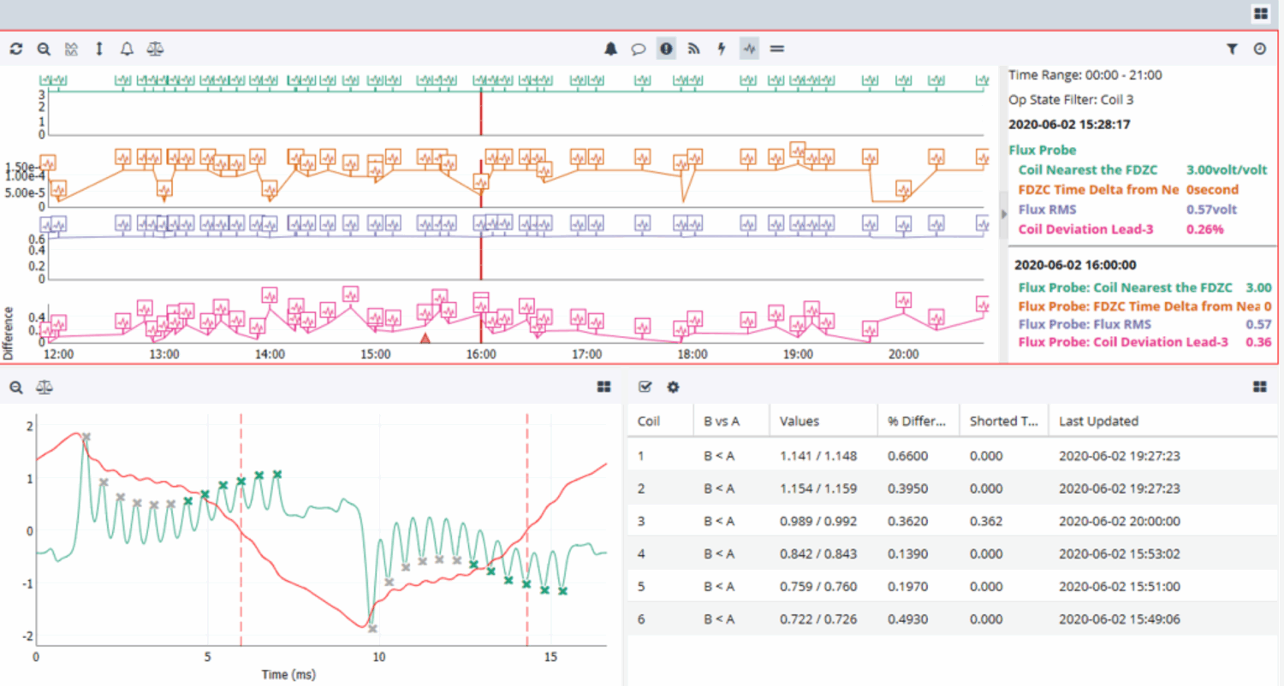Image resolution: width=1284 pixels, height=686 pixels.
Task: Open the filter funnel icon
Action: pos(1232,50)
